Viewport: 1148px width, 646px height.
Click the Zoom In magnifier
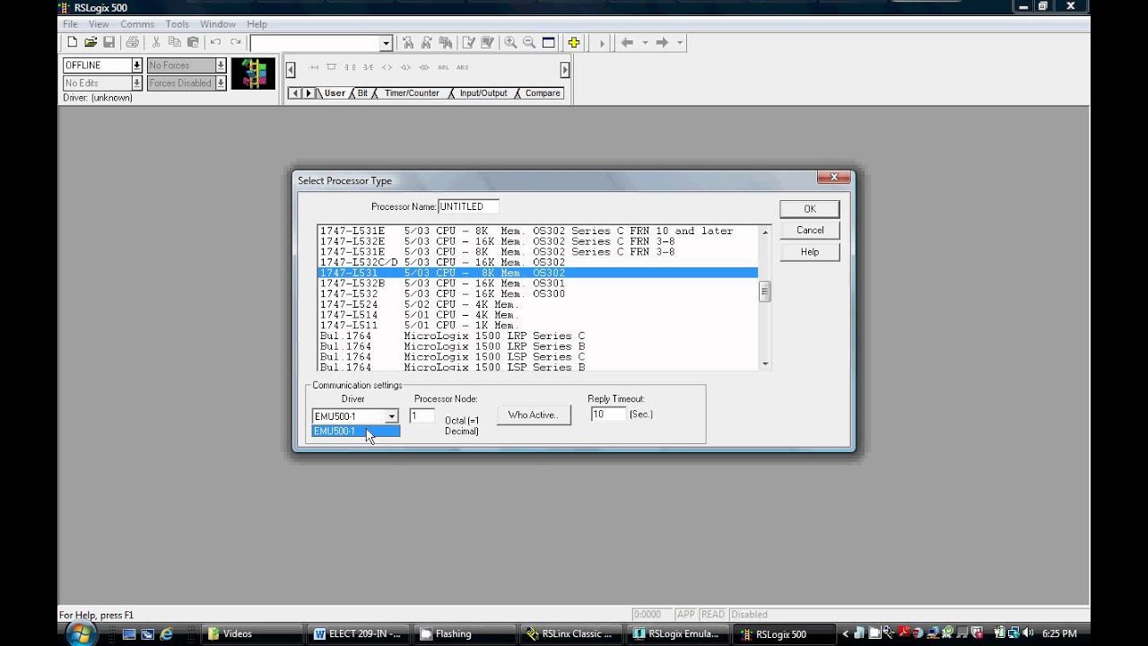(510, 42)
